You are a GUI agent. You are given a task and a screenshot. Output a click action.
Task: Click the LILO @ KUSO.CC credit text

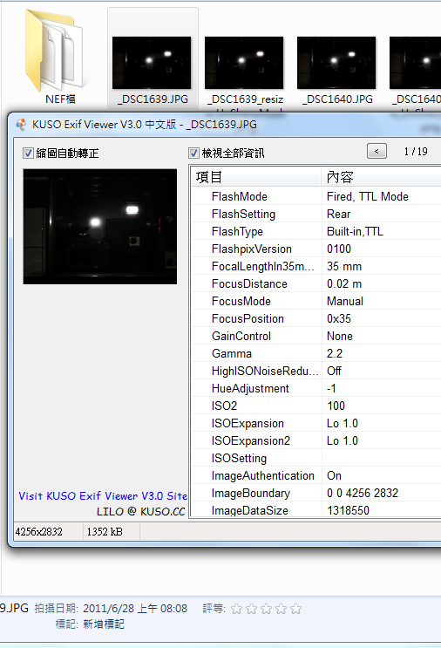141,511
